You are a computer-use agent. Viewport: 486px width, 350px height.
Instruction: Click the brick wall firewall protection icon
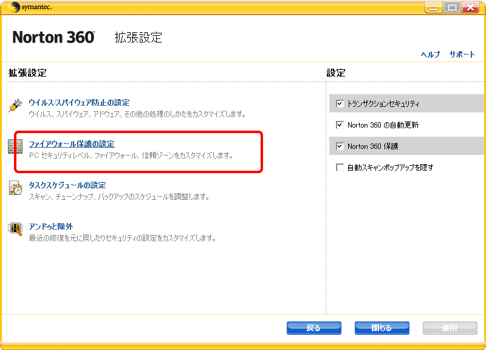pyautogui.click(x=15, y=146)
